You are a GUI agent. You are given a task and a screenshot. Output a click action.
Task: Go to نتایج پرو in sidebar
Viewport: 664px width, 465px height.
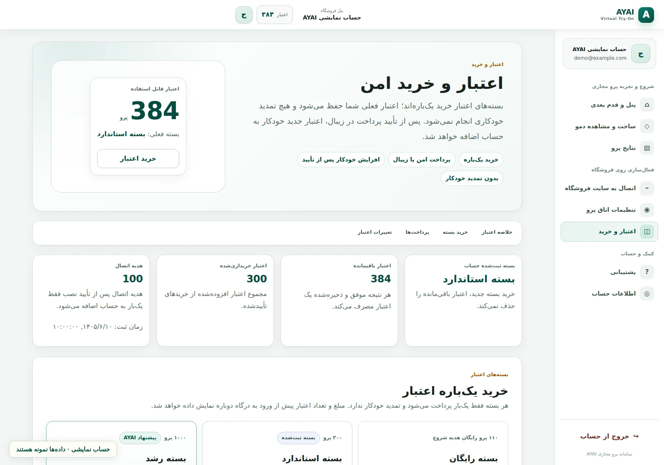click(609, 148)
